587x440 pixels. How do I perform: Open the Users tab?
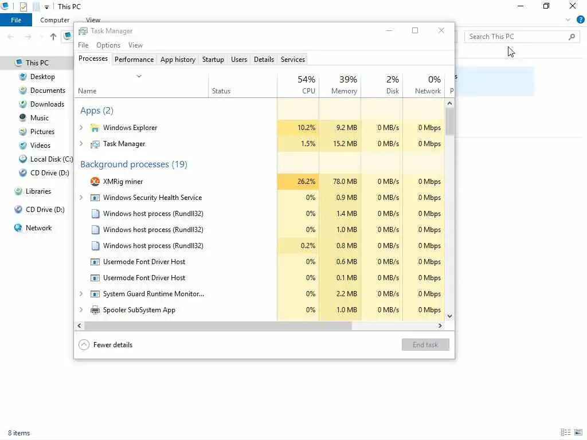239,60
